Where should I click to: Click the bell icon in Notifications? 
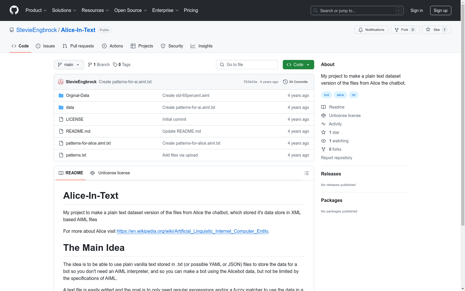[361, 30]
